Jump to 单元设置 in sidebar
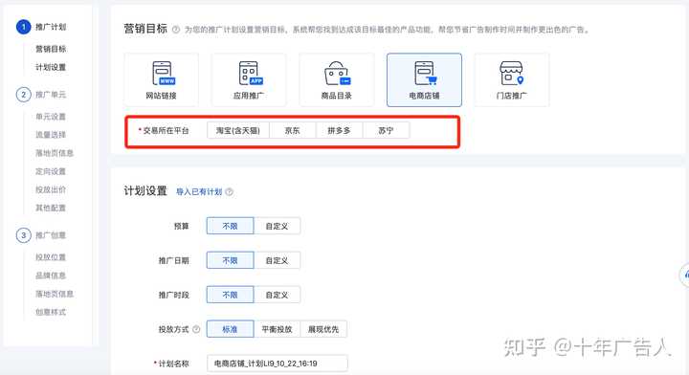Screen dimensions: 689x375 pyautogui.click(x=51, y=117)
